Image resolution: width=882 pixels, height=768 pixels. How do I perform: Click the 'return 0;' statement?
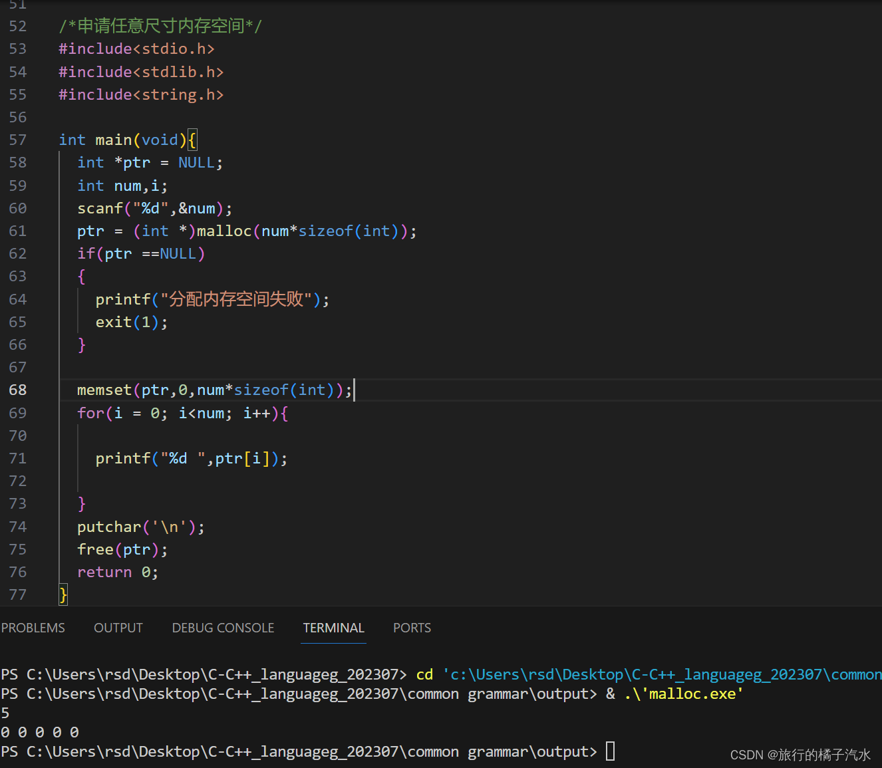[x=118, y=572]
